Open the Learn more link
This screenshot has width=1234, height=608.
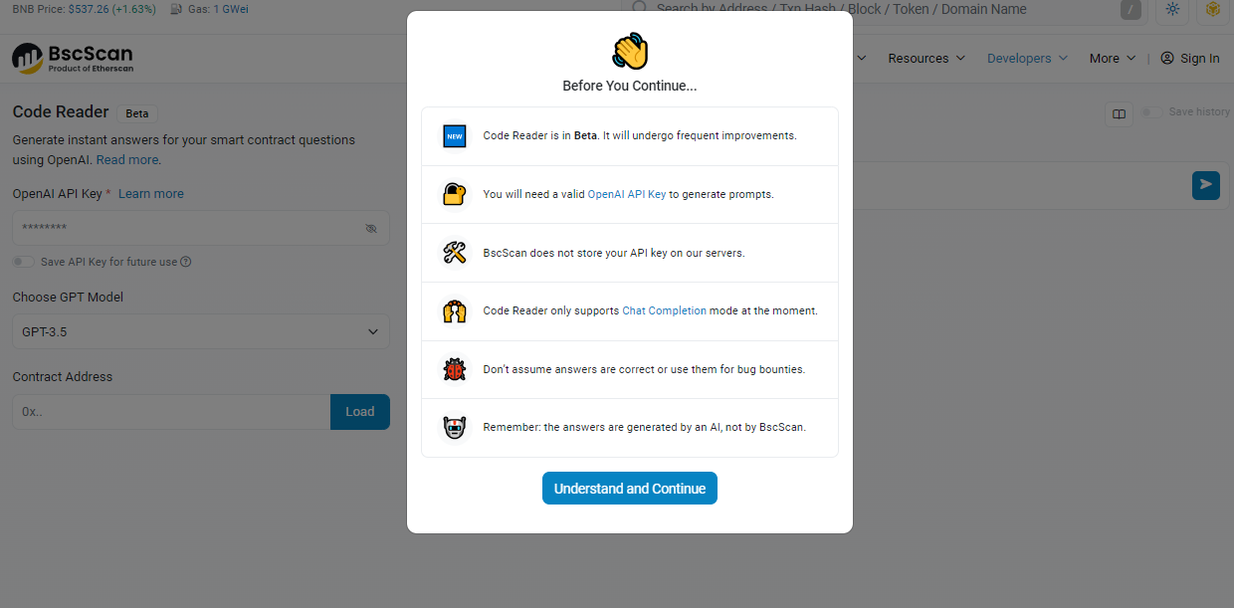click(151, 194)
